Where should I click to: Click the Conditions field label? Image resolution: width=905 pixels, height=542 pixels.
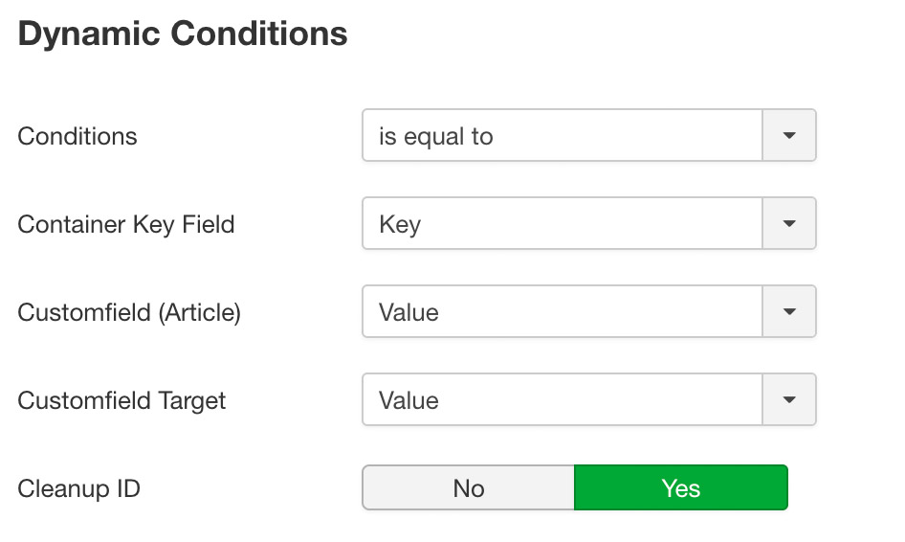[x=77, y=136]
